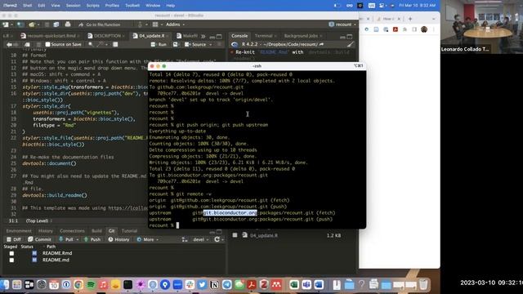This screenshot has height=294, width=523.
Task: Click the Chrome profile avatar icon
Action: (424, 29)
